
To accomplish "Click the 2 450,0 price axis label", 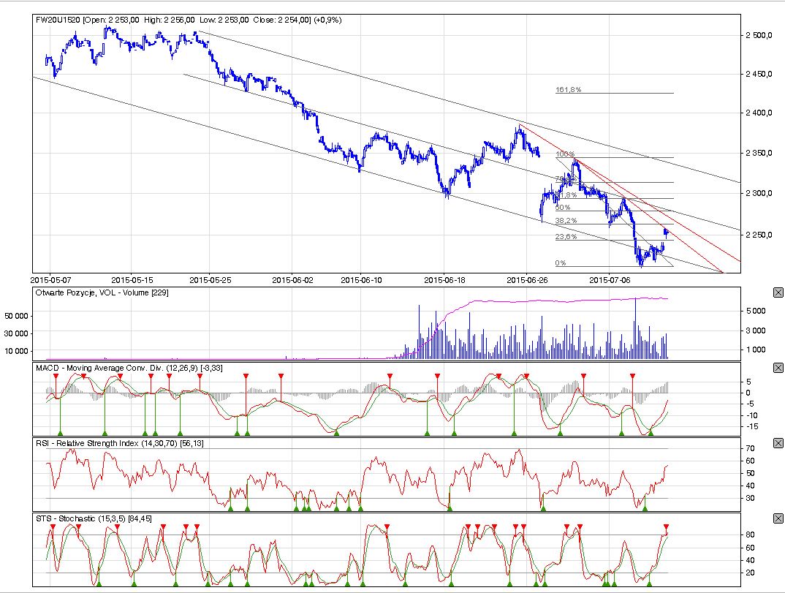I will pos(759,74).
